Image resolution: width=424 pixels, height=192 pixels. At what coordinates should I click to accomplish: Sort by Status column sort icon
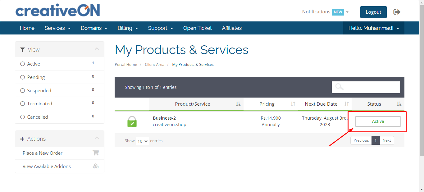tap(399, 104)
